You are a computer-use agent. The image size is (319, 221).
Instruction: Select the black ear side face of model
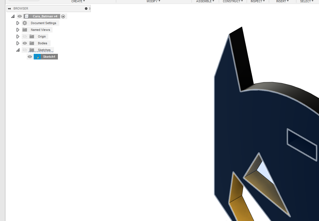click(x=242, y=59)
